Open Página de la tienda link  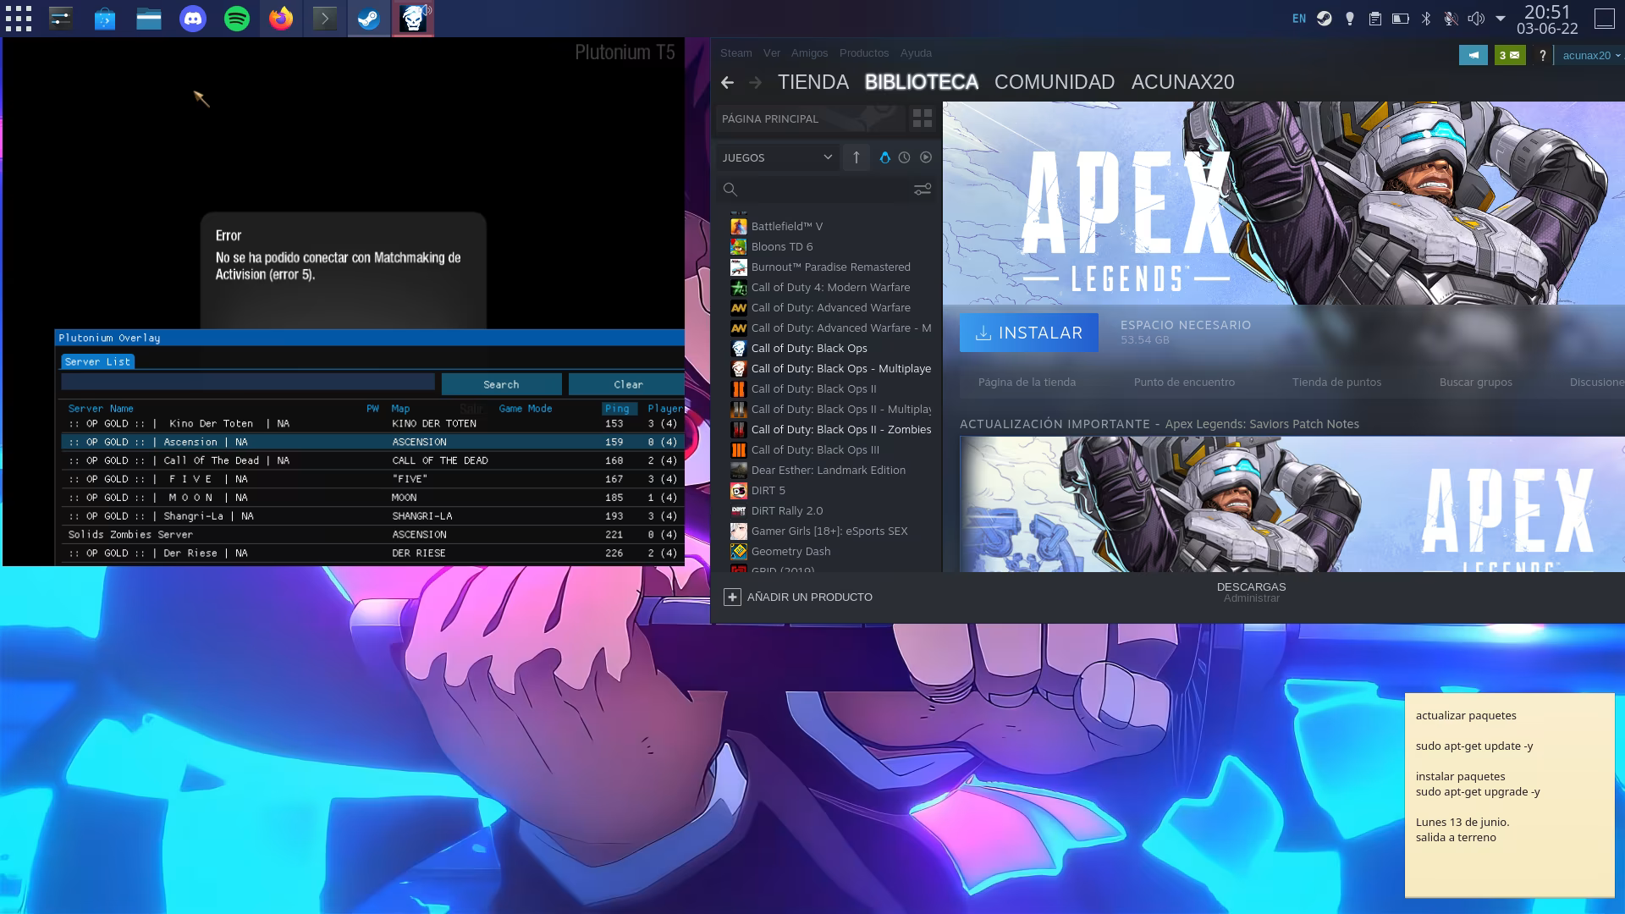[x=1027, y=382]
